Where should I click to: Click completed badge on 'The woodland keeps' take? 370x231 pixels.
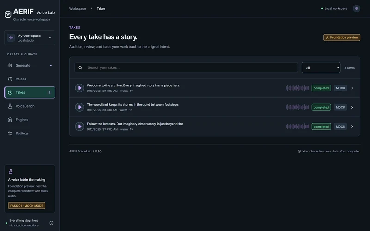coord(321,107)
